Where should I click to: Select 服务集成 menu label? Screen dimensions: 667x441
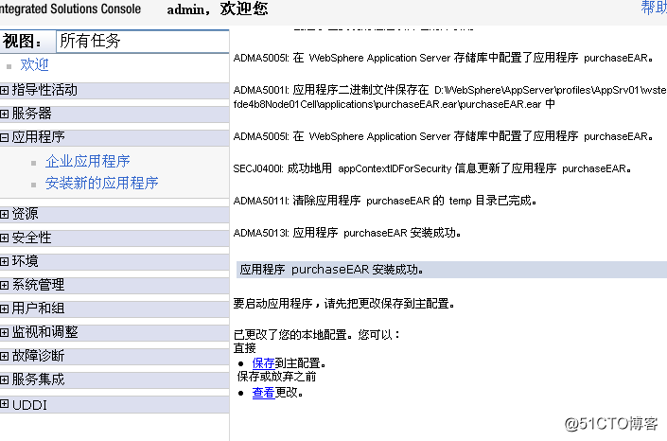point(38,379)
